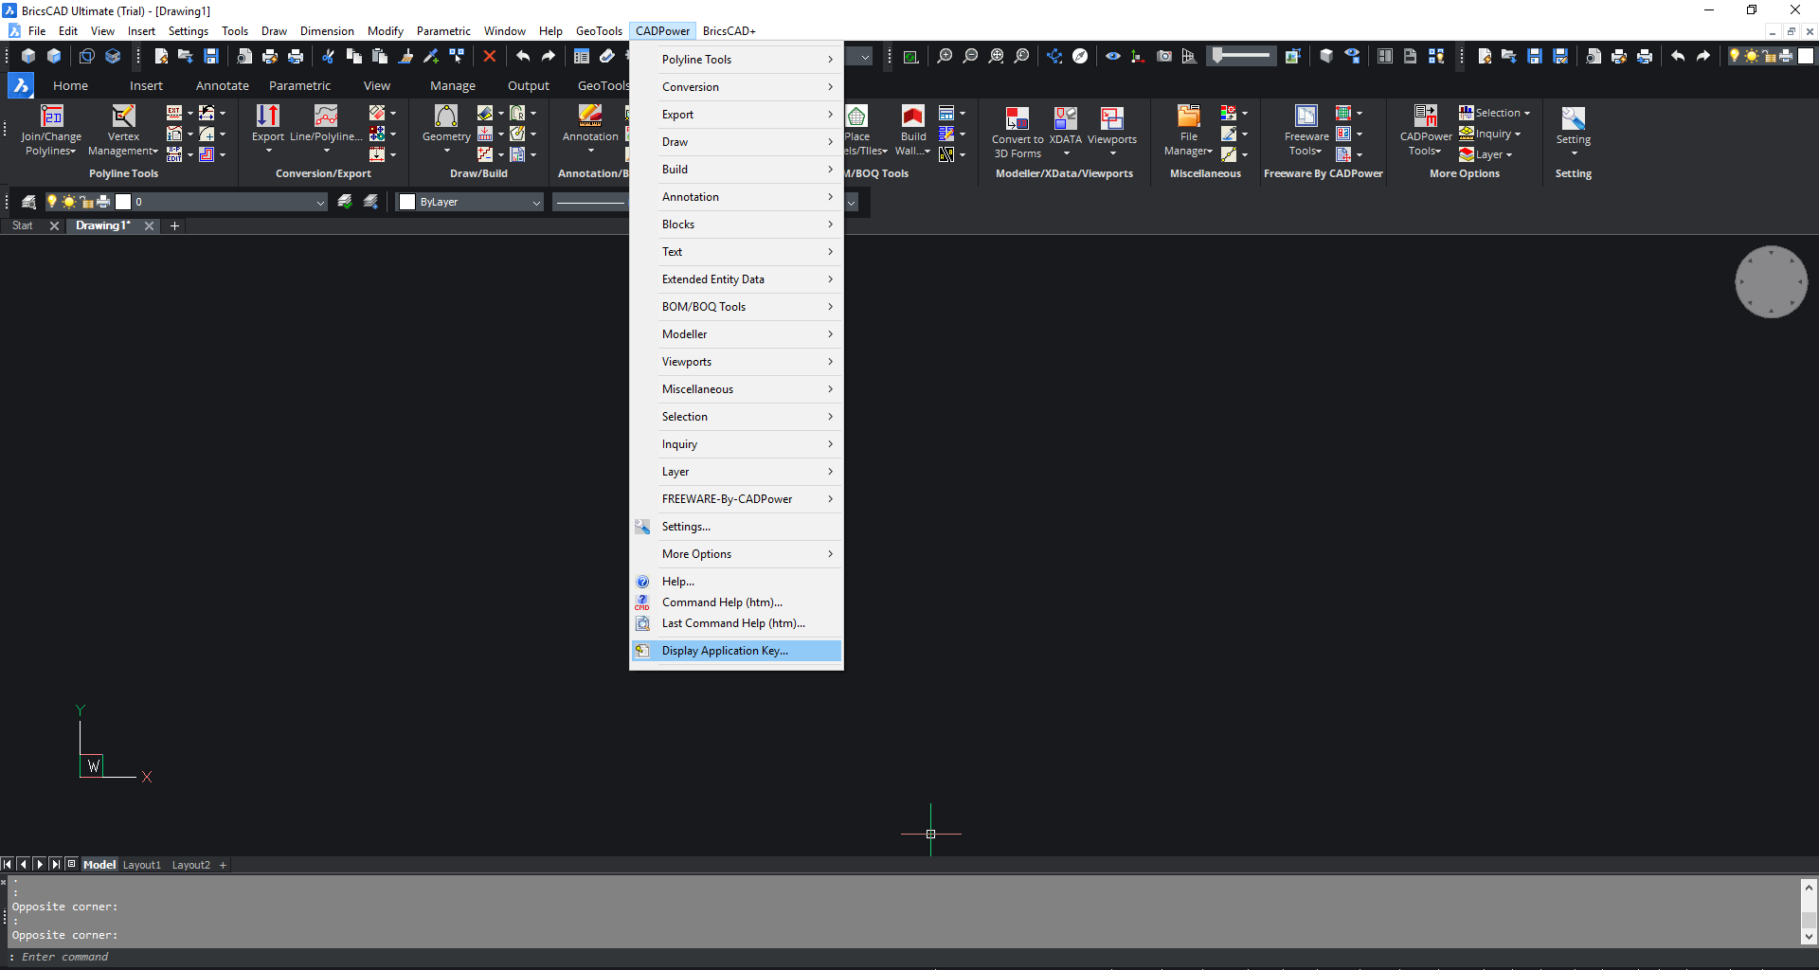
Task: Click the Enter command input line
Action: point(909,957)
